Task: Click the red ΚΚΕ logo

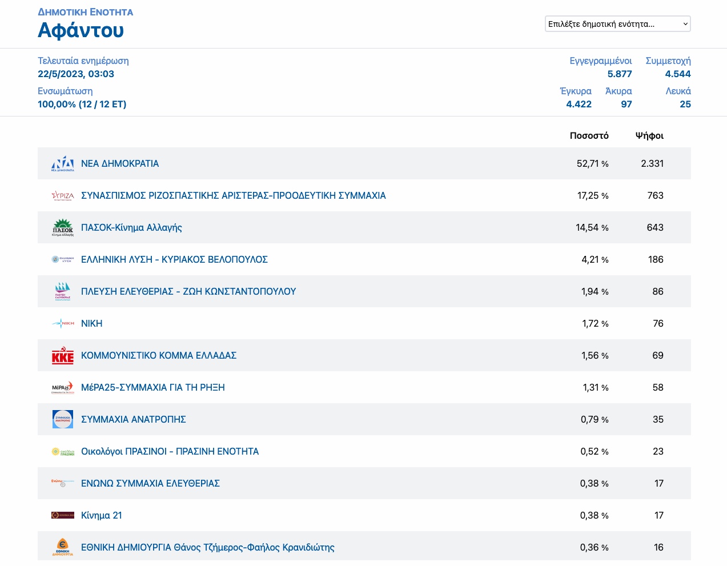Action: pos(63,355)
